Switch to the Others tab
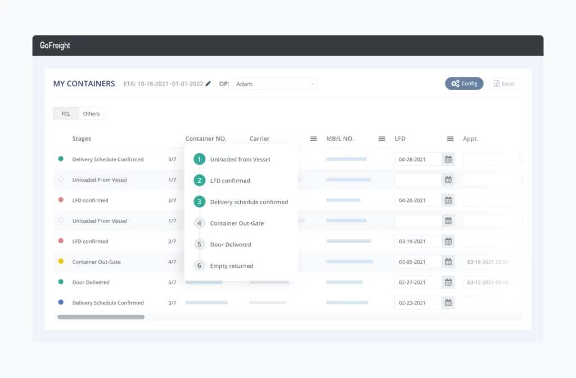This screenshot has height=378, width=576. pyautogui.click(x=91, y=114)
